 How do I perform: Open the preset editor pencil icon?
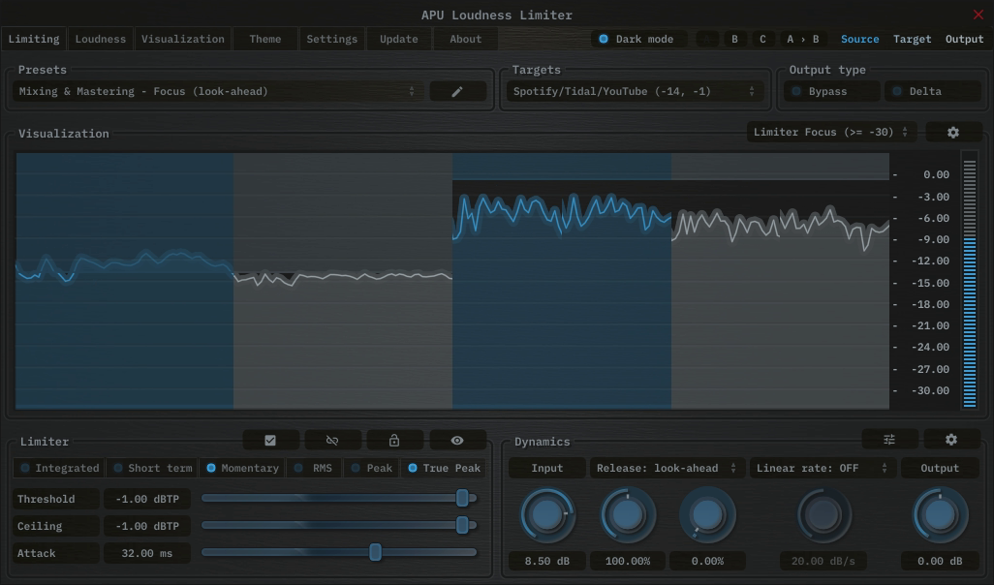tap(457, 91)
